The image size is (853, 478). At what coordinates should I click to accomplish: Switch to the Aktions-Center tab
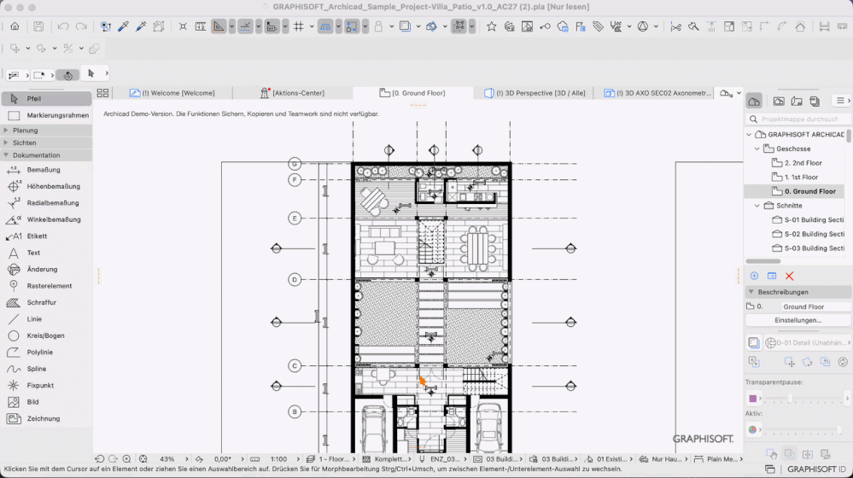pos(293,93)
